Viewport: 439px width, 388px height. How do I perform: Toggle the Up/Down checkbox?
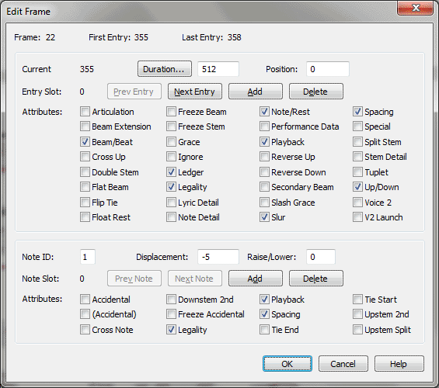(x=357, y=187)
